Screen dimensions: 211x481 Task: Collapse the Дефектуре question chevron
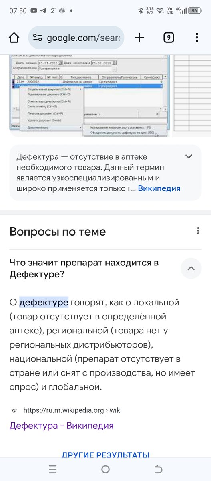tap(191, 268)
